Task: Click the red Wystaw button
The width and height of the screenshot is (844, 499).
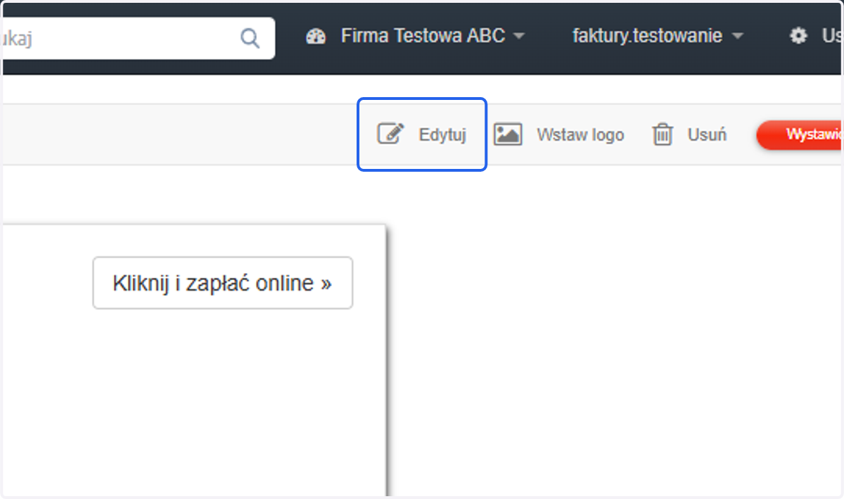Action: [800, 134]
